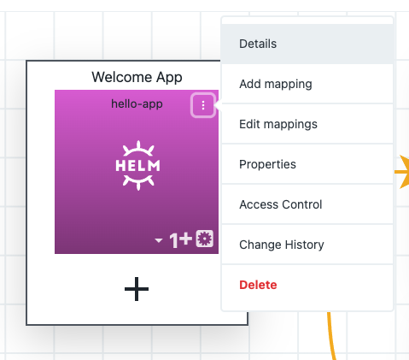Add a component with the plus icon

pyautogui.click(x=137, y=289)
